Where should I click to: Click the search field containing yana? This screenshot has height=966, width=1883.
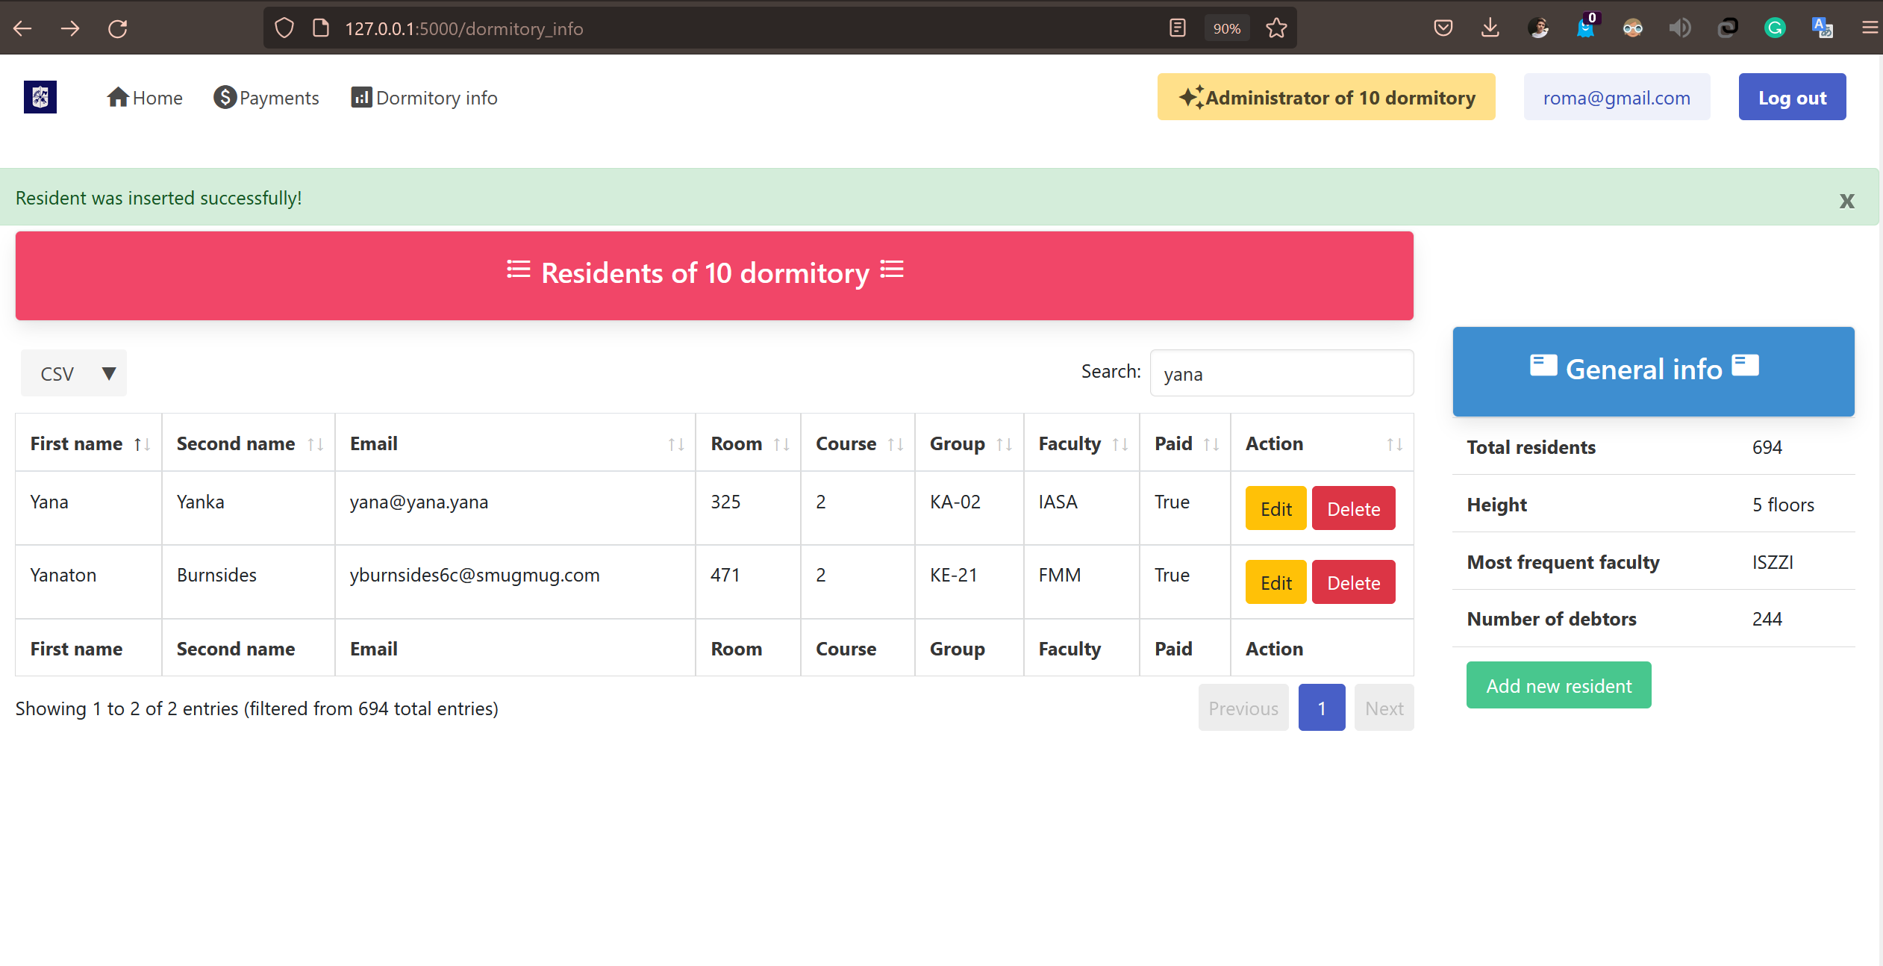click(1281, 373)
